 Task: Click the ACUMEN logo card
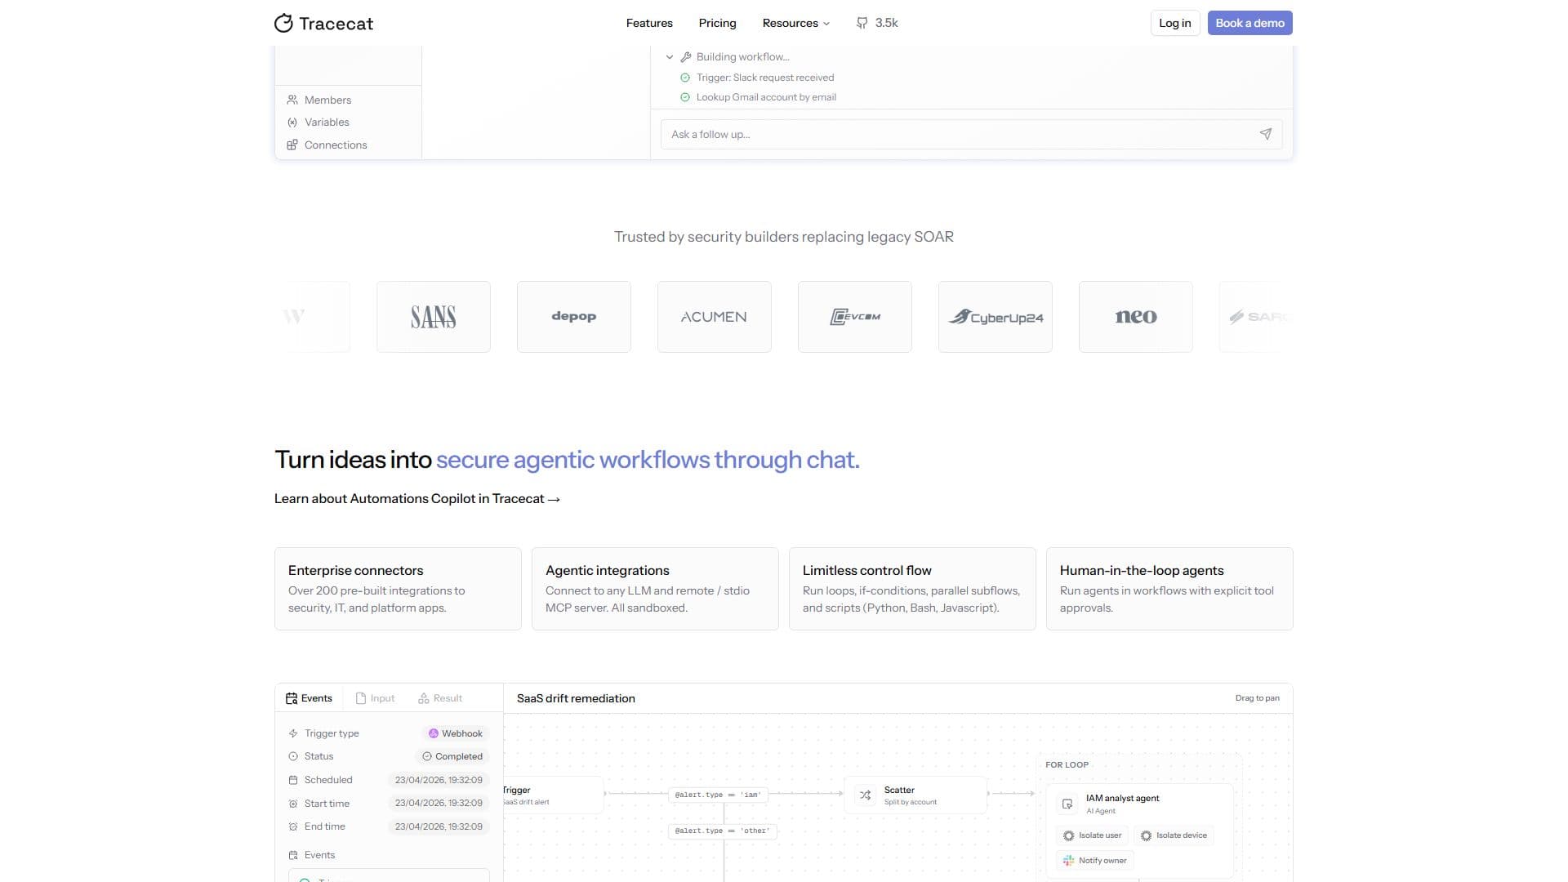click(x=715, y=317)
